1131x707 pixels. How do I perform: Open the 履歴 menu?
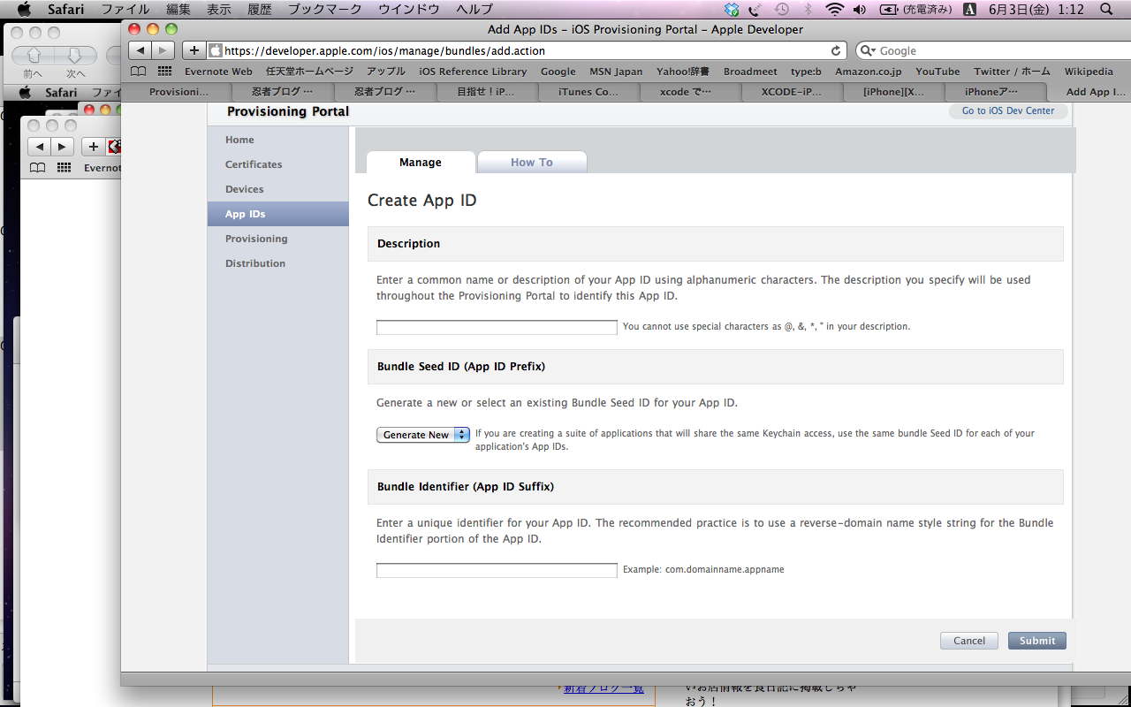tap(260, 9)
